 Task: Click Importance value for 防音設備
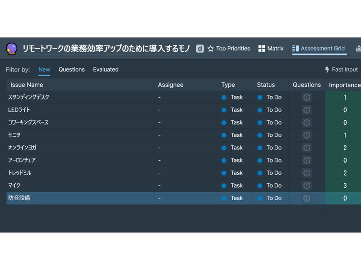pyautogui.click(x=345, y=198)
